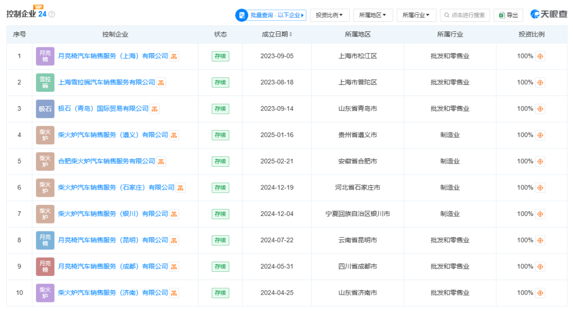Click structure icon for 月亮椅汽车销售服务（成都）有限公司
Screen dimensions: 573x311
point(173,266)
